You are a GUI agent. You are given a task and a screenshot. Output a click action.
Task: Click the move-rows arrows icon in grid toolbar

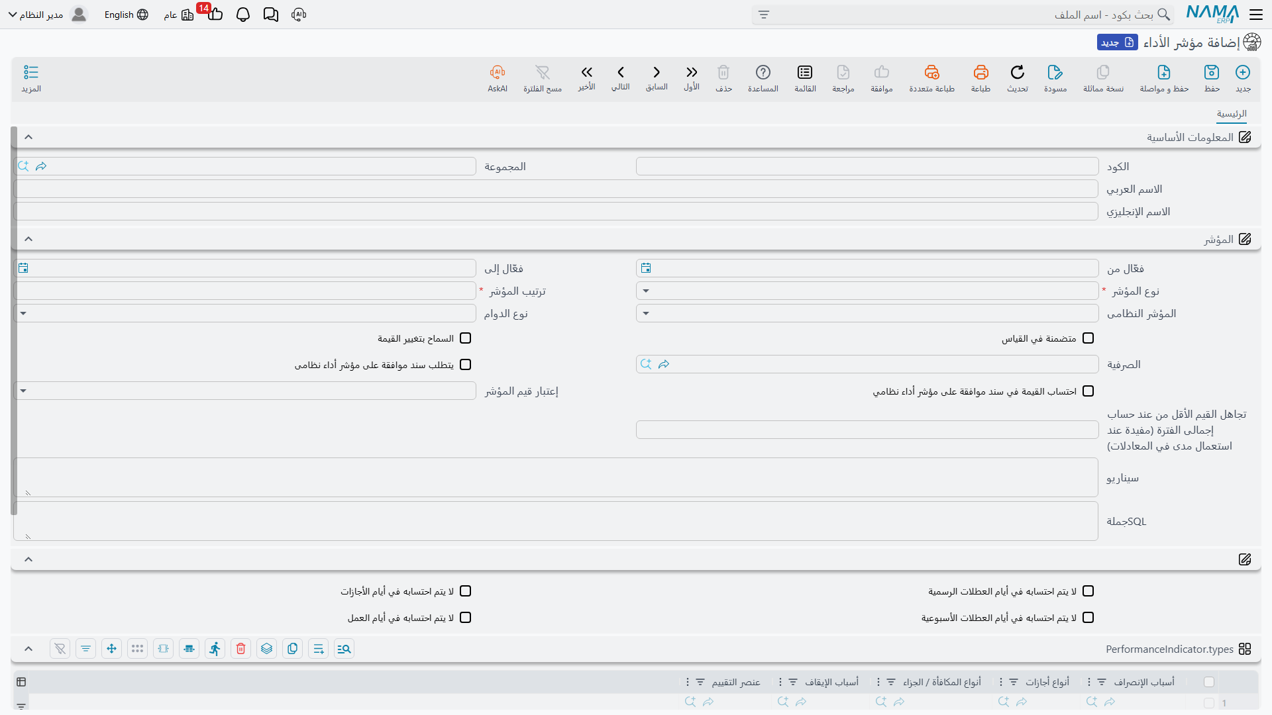coord(111,649)
